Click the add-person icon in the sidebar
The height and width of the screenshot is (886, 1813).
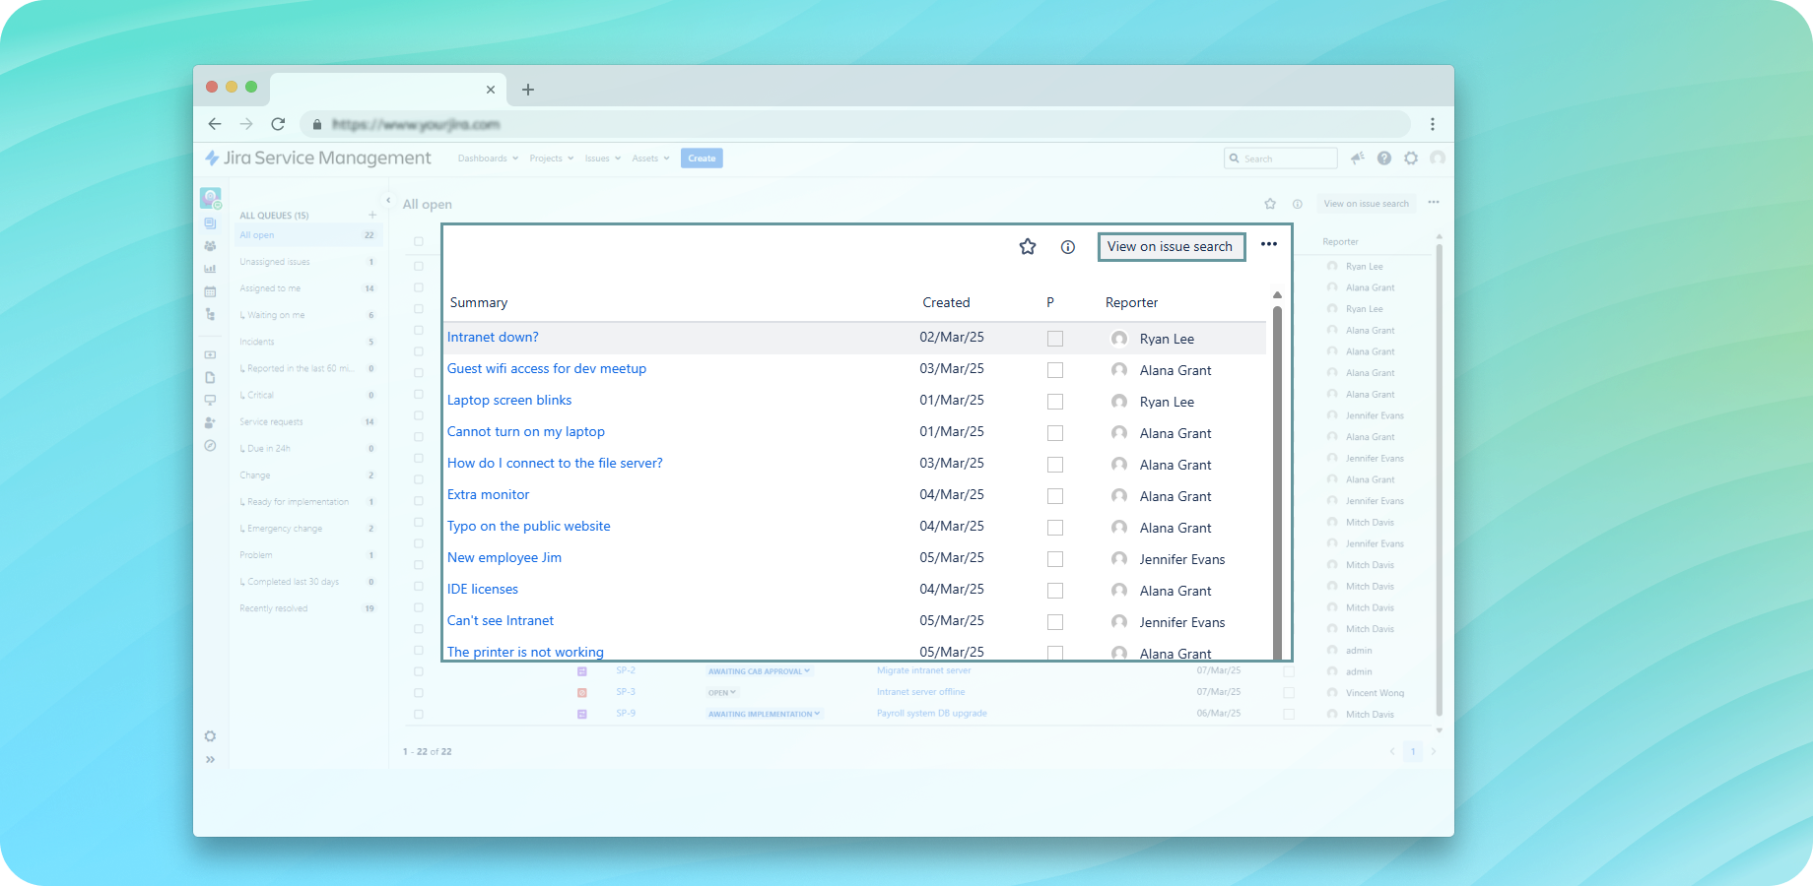pos(210,422)
